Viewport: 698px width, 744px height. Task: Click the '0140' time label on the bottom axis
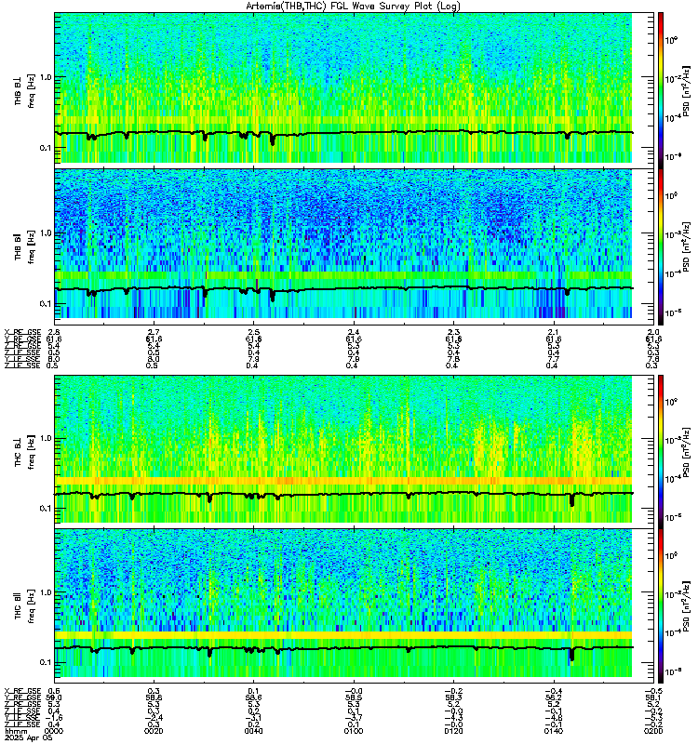coord(554,731)
